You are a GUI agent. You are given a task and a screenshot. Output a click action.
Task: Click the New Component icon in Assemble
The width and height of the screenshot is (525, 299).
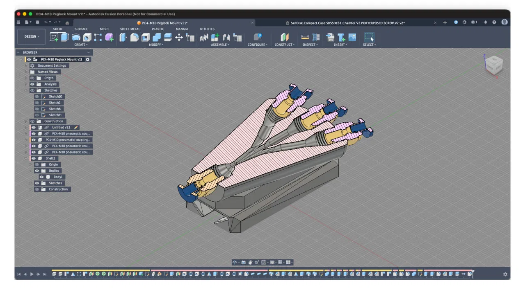point(215,37)
